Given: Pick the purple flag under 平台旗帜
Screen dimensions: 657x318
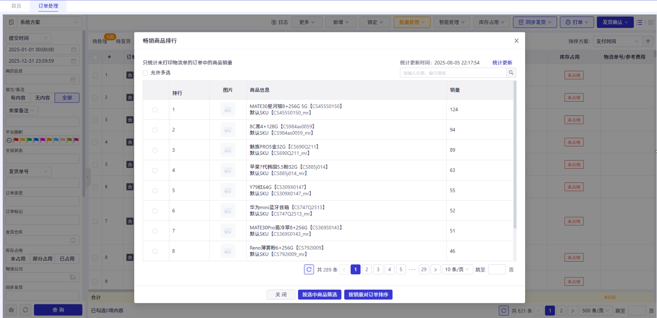Looking at the screenshot, I should click(43, 140).
